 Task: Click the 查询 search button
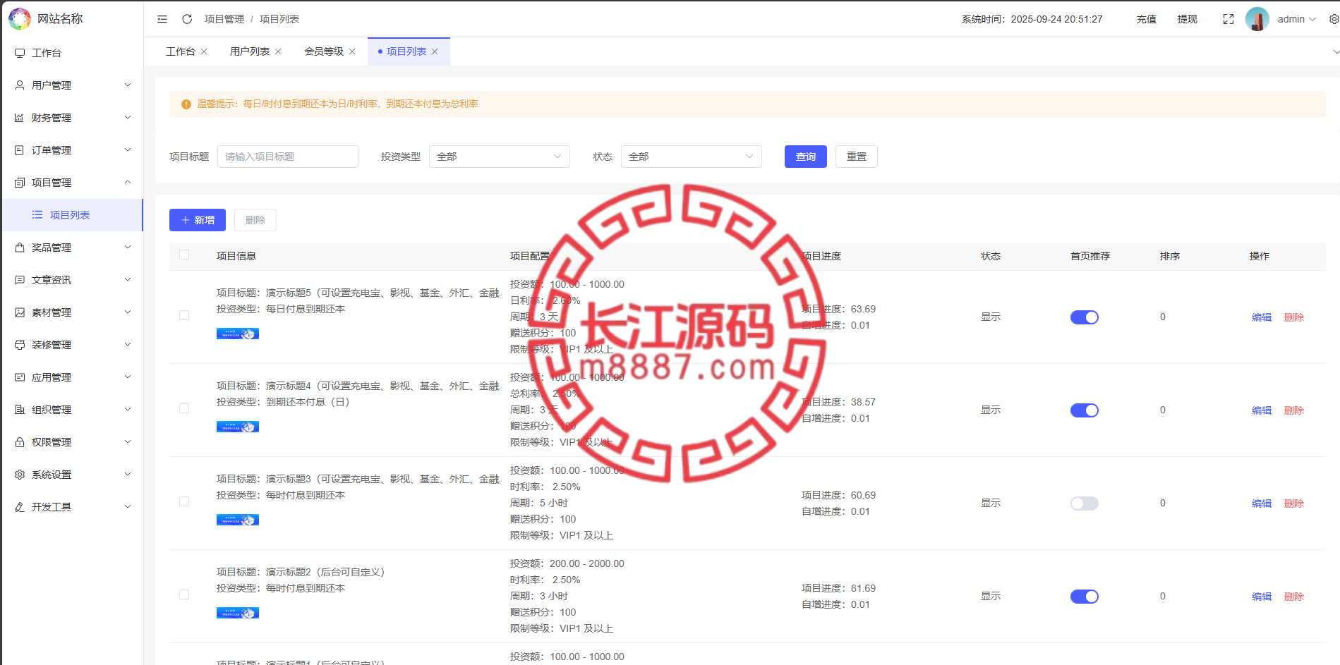tap(806, 157)
